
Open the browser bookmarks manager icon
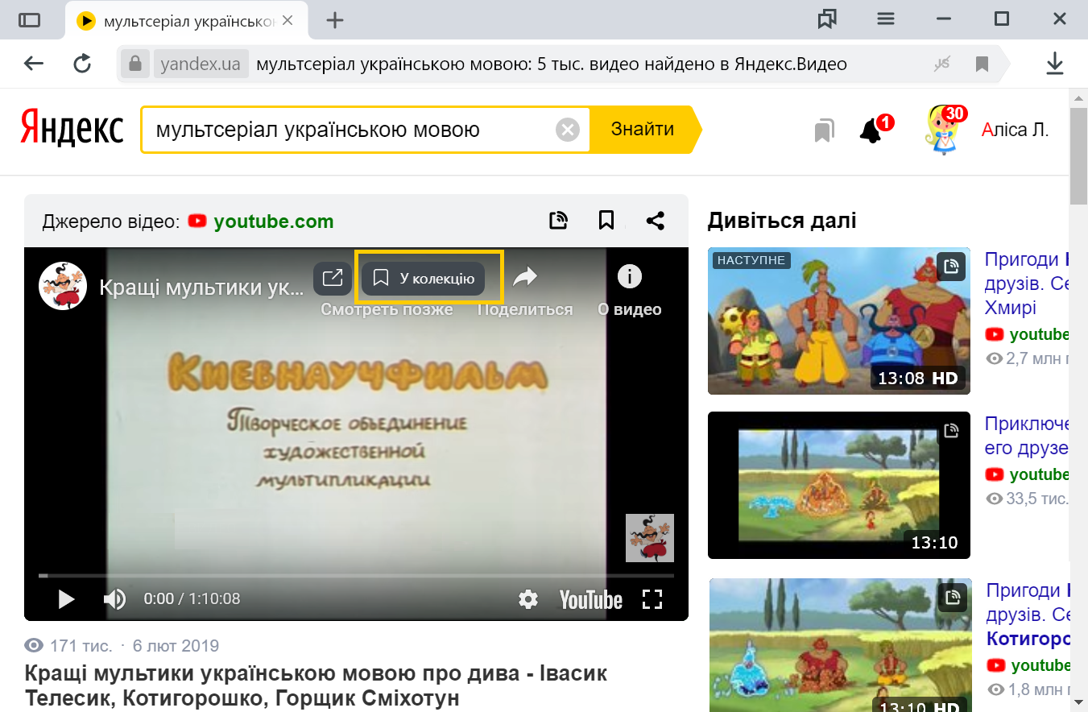click(x=827, y=19)
